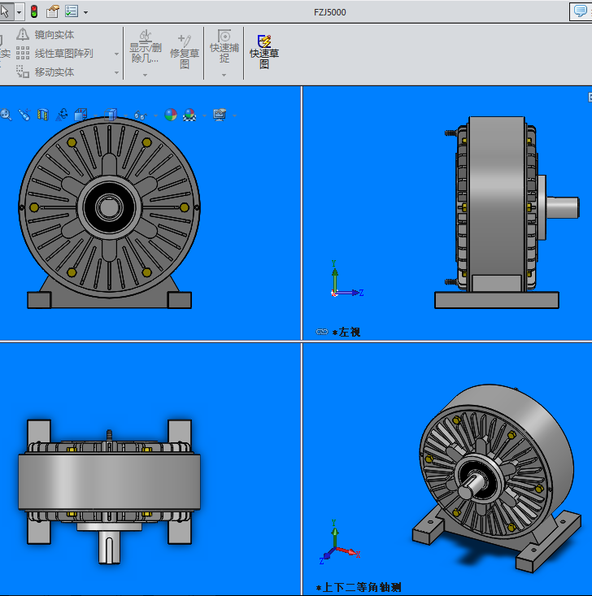Open the View Orientation cube icon
The image size is (592, 596).
pyautogui.click(x=81, y=115)
